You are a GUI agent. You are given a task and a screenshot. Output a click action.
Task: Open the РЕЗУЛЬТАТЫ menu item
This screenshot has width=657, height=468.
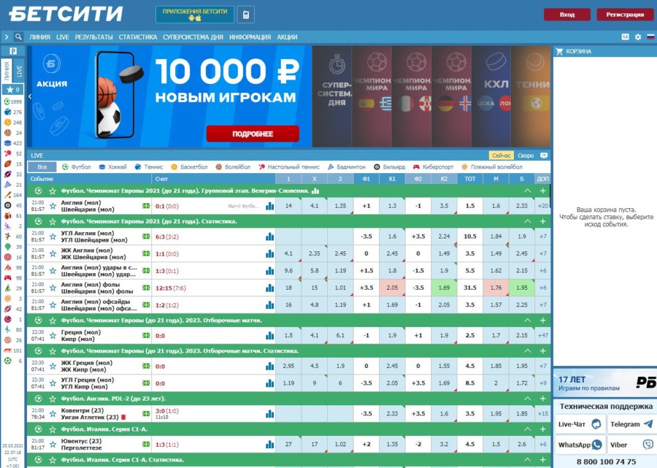[x=94, y=37]
